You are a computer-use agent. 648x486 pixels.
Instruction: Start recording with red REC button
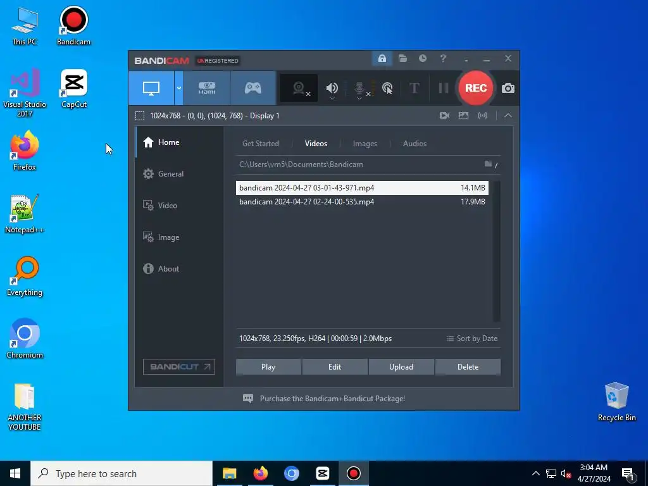pyautogui.click(x=476, y=88)
